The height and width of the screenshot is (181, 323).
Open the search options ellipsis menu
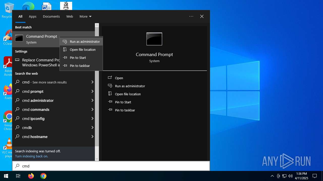(x=191, y=16)
